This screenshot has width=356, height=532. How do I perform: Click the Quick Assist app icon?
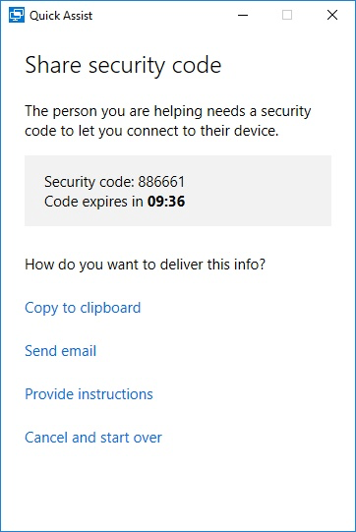17,16
